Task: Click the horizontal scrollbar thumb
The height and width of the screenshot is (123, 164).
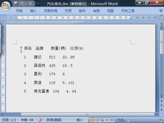Action: tap(87, 115)
